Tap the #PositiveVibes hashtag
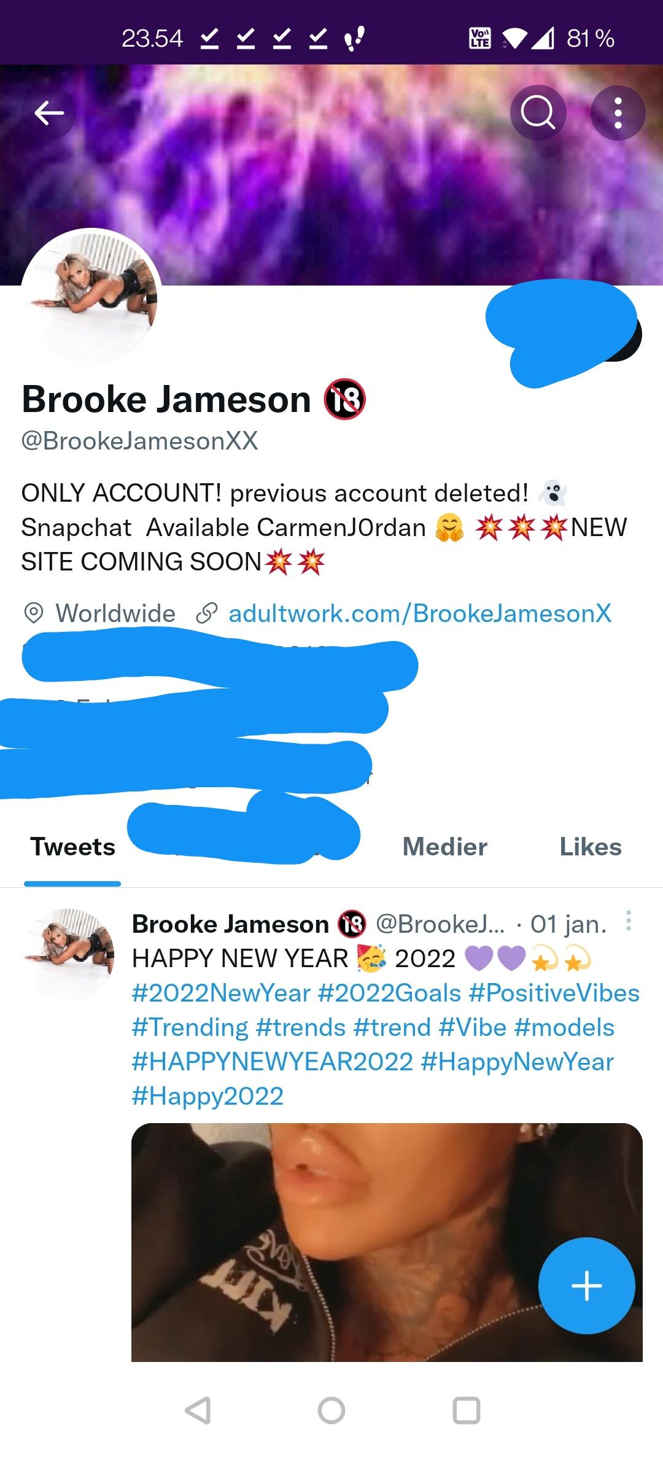 click(x=554, y=993)
